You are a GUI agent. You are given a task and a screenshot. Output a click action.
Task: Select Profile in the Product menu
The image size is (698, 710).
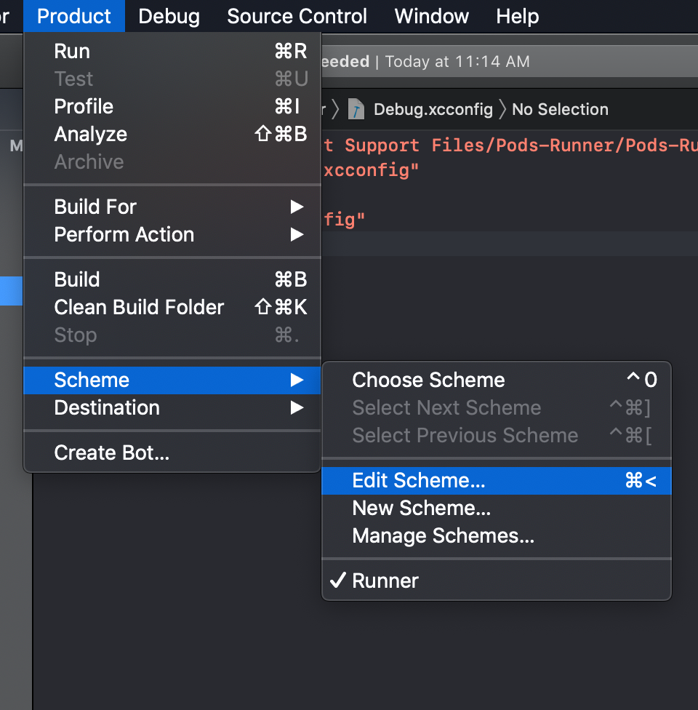point(172,106)
